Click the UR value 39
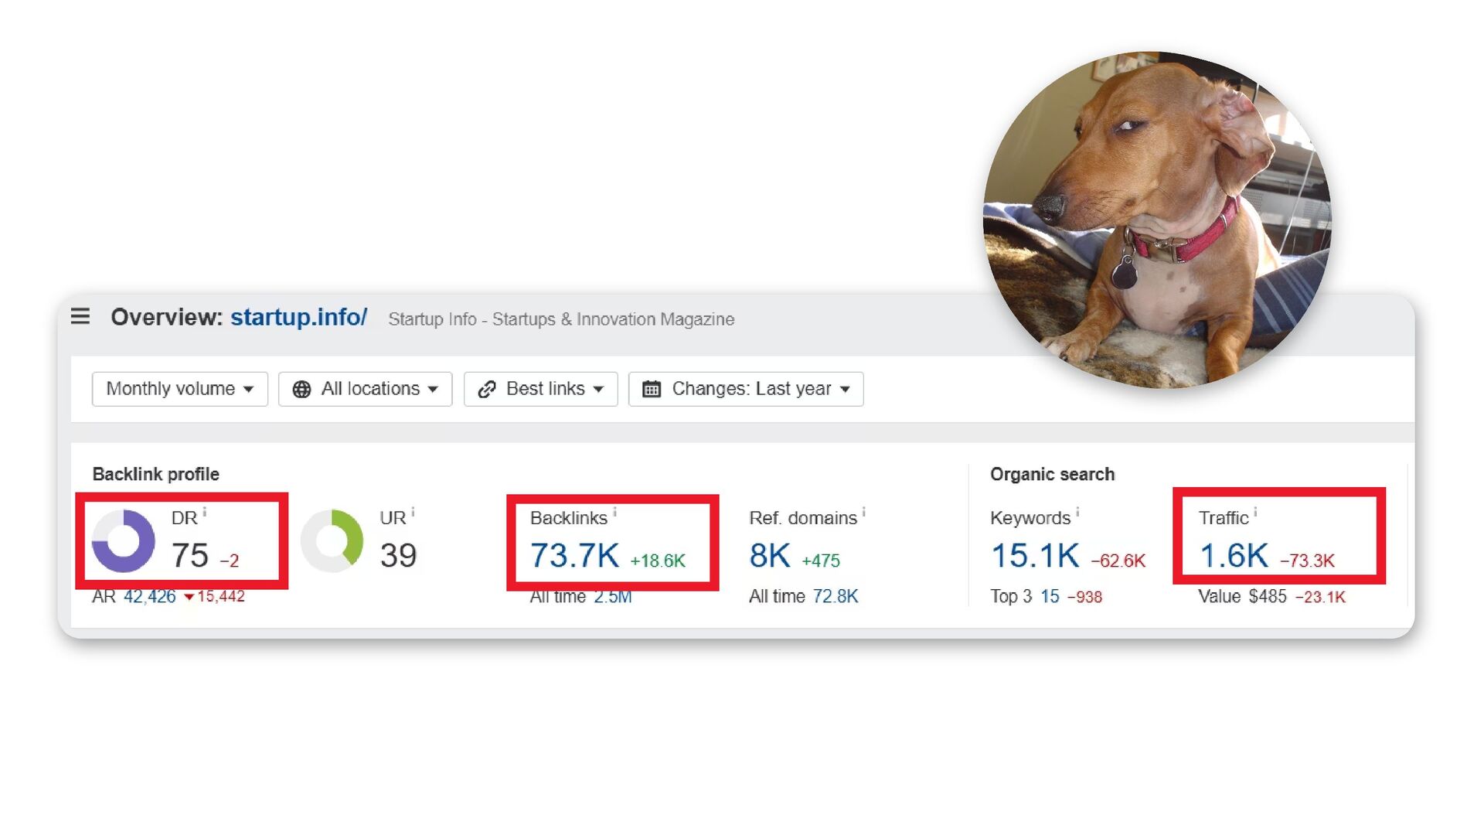 (398, 556)
